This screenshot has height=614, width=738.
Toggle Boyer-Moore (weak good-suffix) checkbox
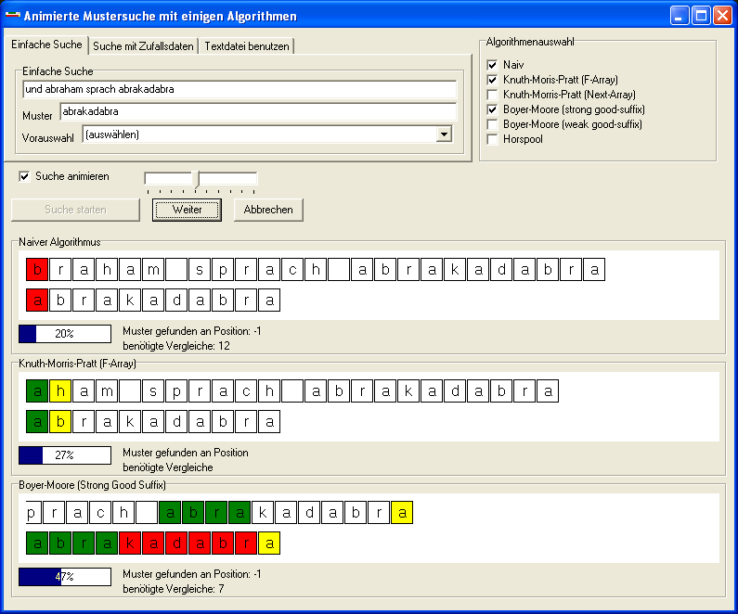pyautogui.click(x=493, y=124)
